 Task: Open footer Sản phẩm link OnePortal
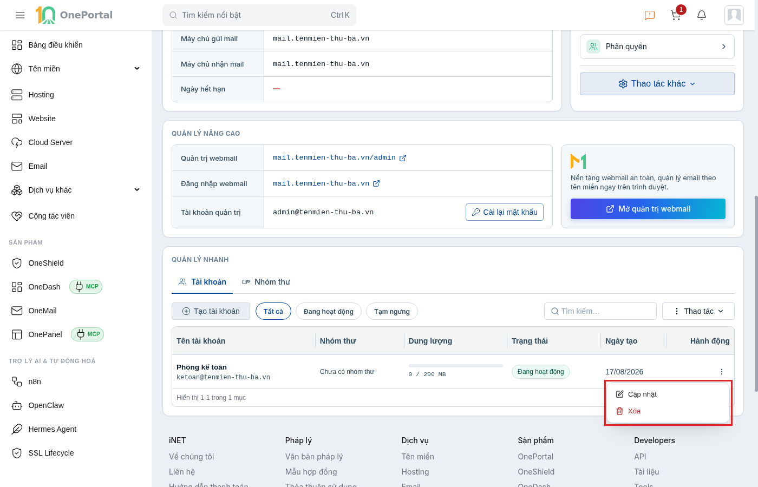[535, 457]
